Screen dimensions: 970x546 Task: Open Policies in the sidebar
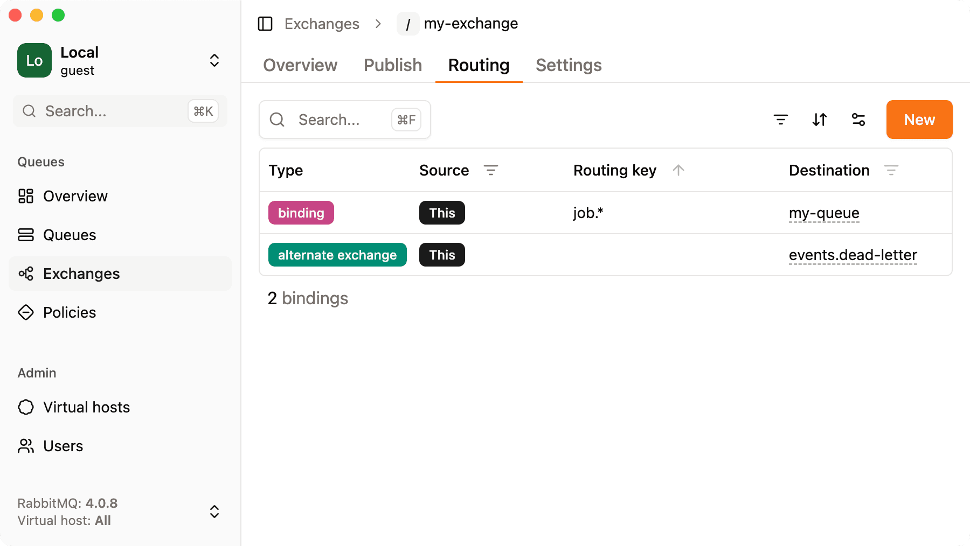coord(120,312)
